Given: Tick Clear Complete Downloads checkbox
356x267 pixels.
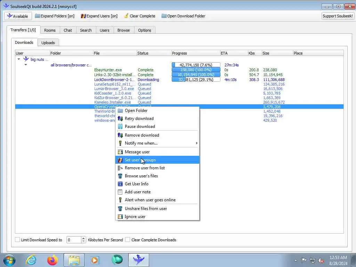Looking at the screenshot, I should tap(128, 240).
